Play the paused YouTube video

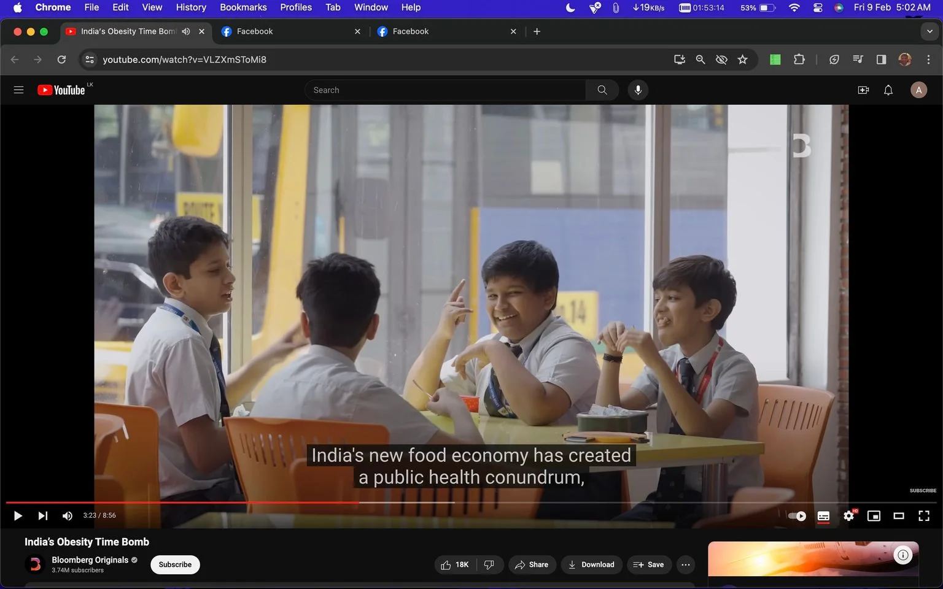click(18, 516)
